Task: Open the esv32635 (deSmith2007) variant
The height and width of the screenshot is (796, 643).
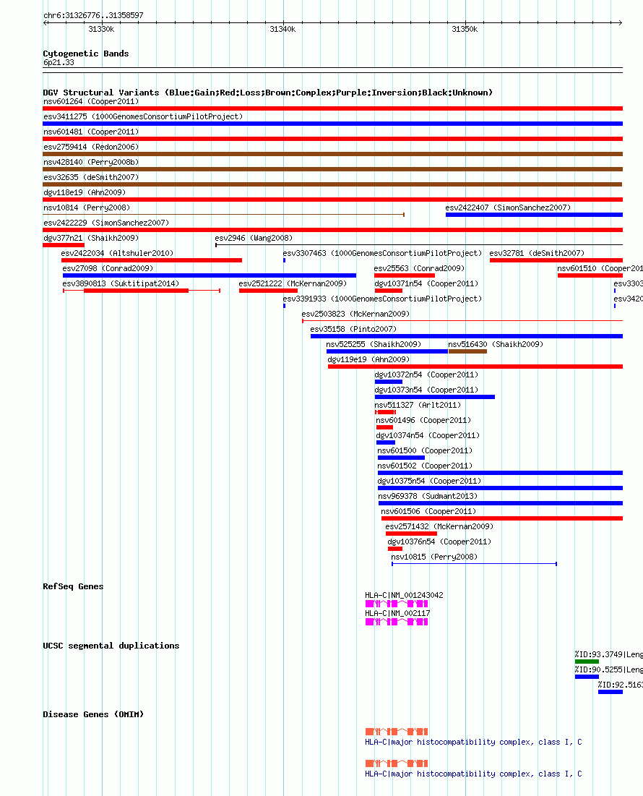Action: coord(332,185)
